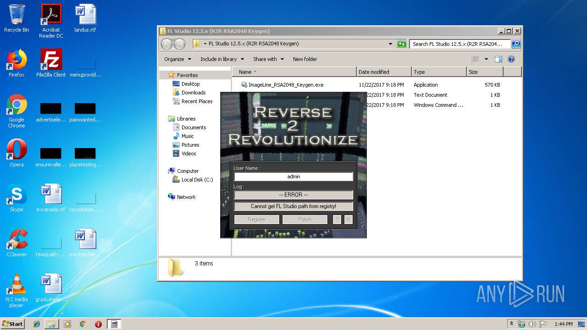The height and width of the screenshot is (330, 587).
Task: Select the Text Document file type cell
Action: [x=430, y=95]
